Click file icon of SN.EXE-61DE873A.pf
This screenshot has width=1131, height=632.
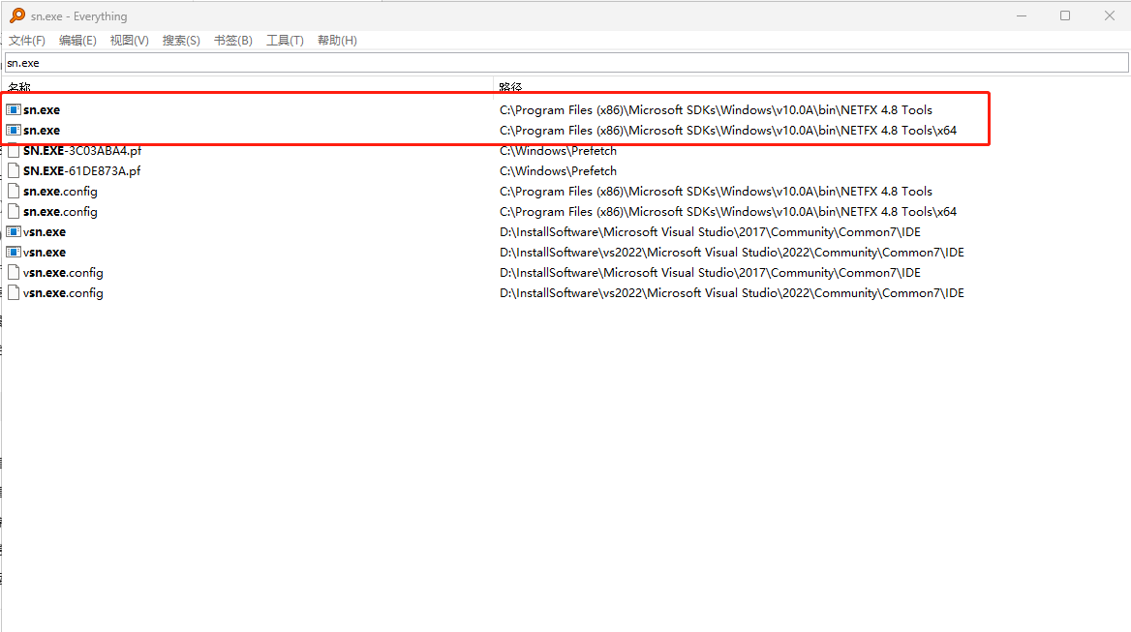tap(13, 170)
